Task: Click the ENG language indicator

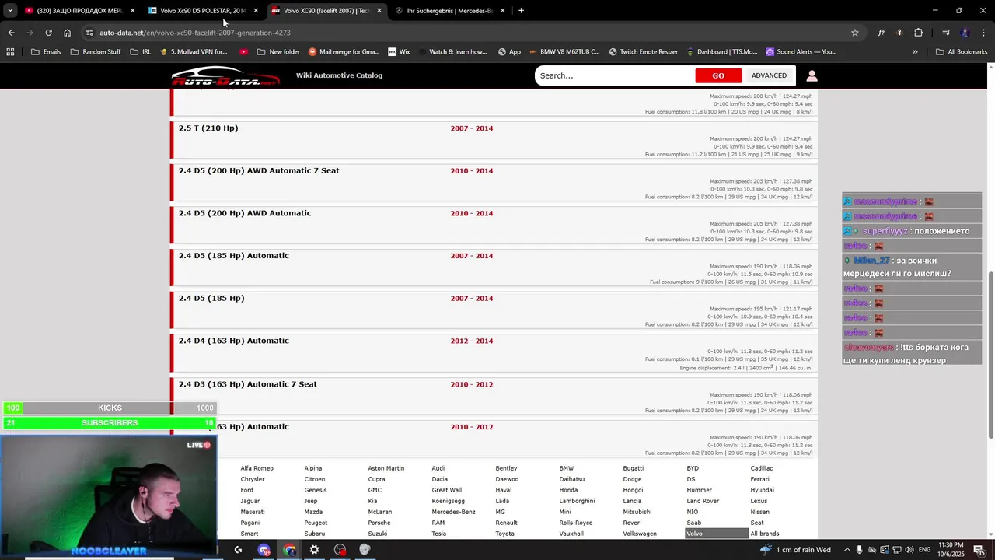Action: pyautogui.click(x=924, y=550)
